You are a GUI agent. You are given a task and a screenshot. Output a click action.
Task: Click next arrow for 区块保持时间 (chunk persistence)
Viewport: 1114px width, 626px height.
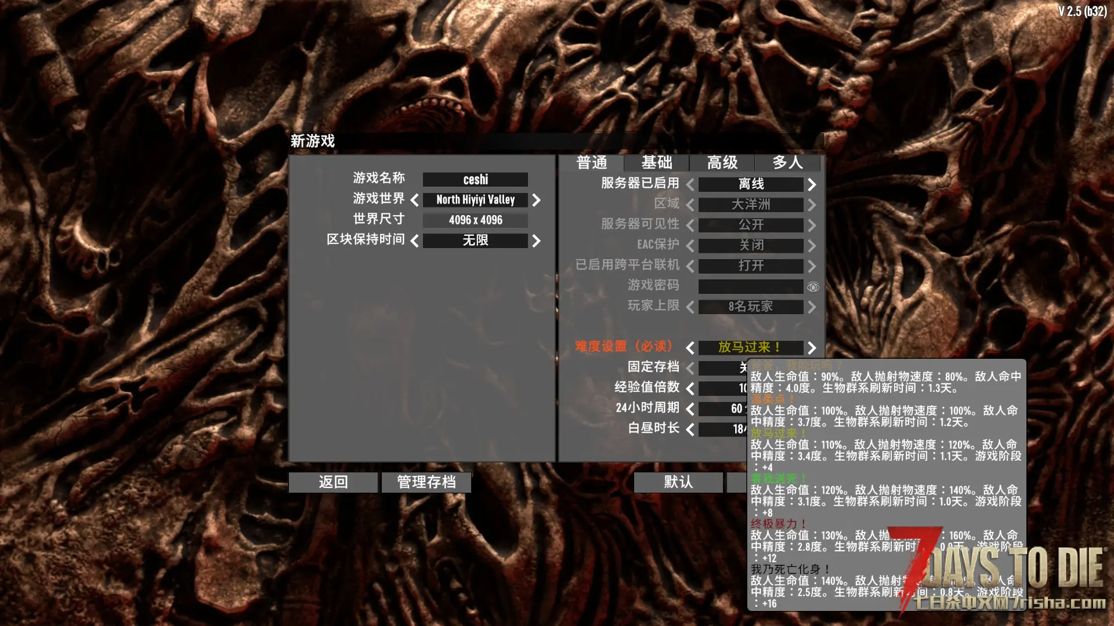pyautogui.click(x=536, y=241)
